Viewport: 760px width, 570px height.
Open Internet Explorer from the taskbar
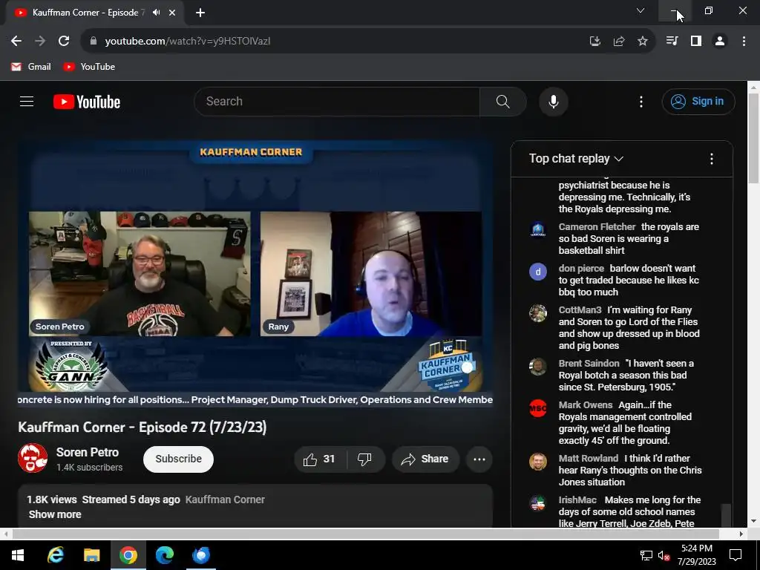pos(55,555)
